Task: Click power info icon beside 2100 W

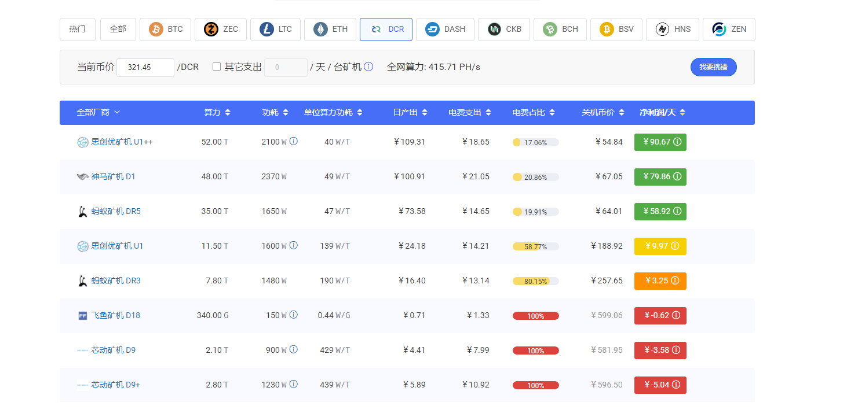Action: (x=293, y=141)
